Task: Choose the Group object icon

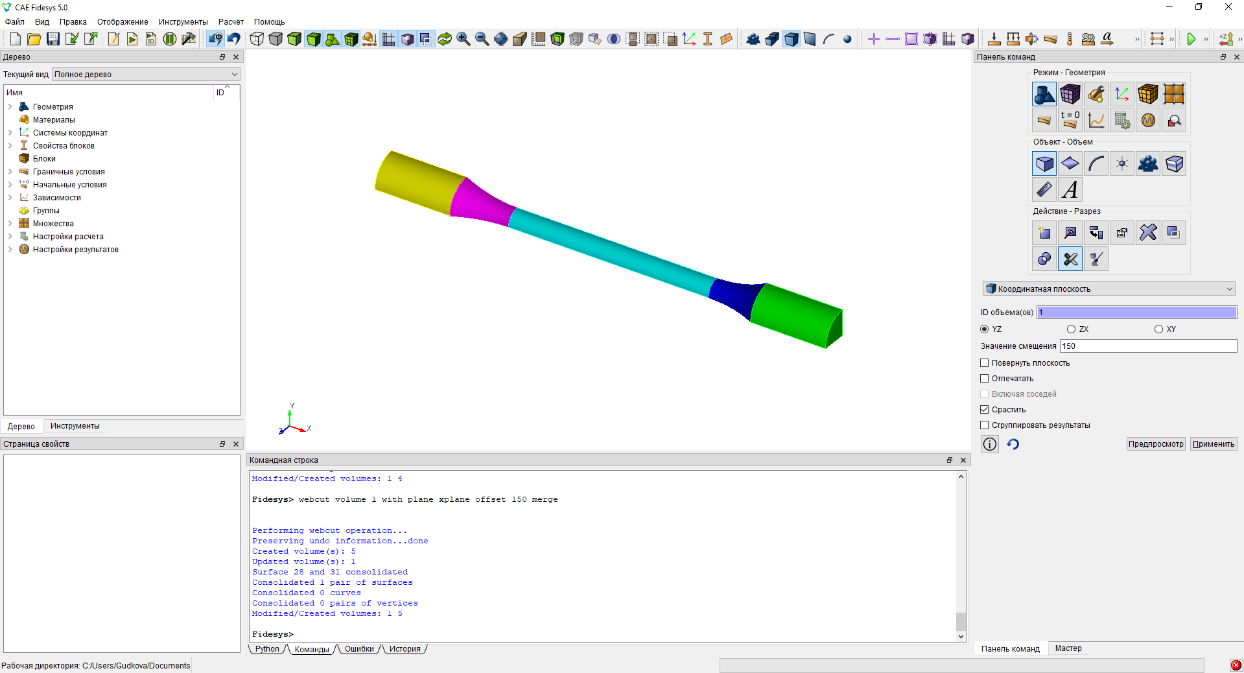Action: [1148, 163]
